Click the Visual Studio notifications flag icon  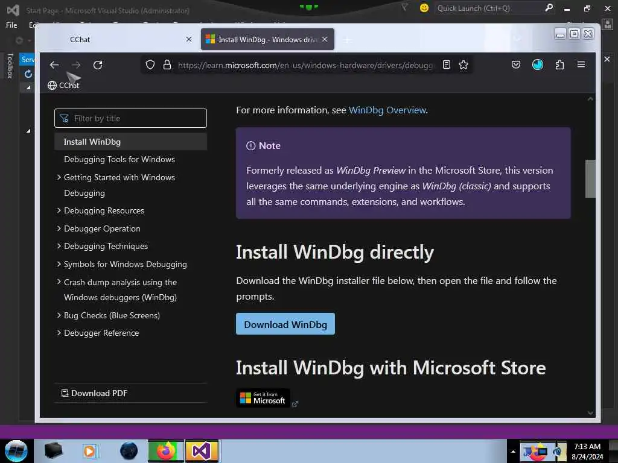pos(404,7)
